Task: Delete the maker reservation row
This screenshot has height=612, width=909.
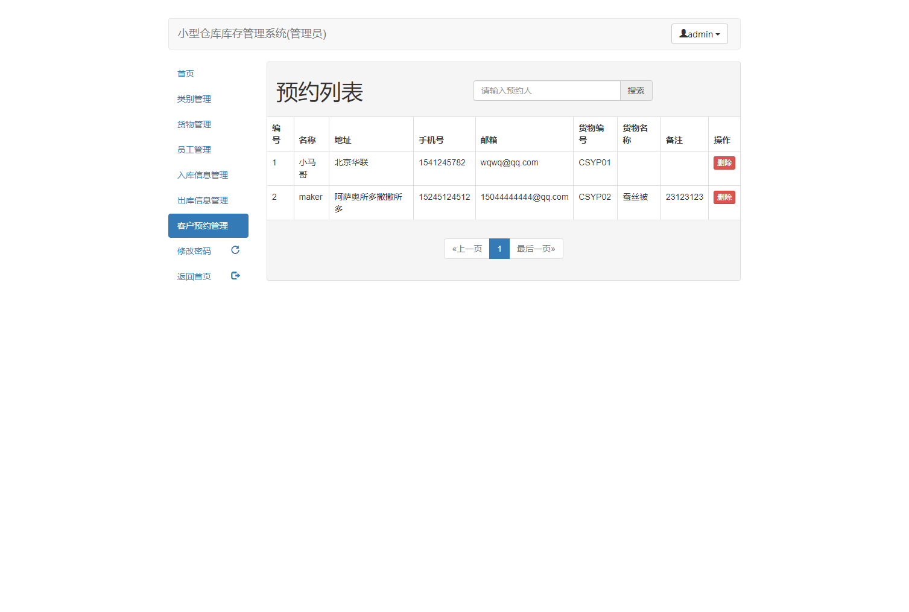Action: point(724,197)
